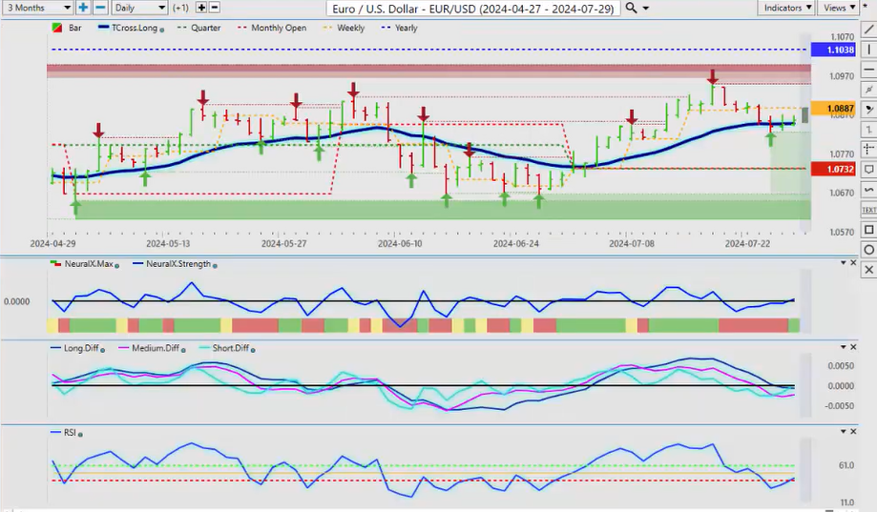The height and width of the screenshot is (512, 877).
Task: Click the magnifier symbol search icon
Action: pyautogui.click(x=631, y=8)
